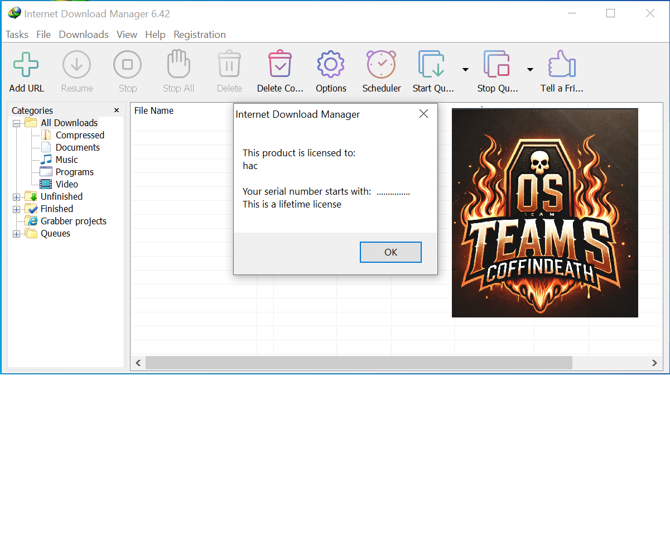Click the Delete Completed icon
Image resolution: width=670 pixels, height=549 pixels.
[x=279, y=64]
